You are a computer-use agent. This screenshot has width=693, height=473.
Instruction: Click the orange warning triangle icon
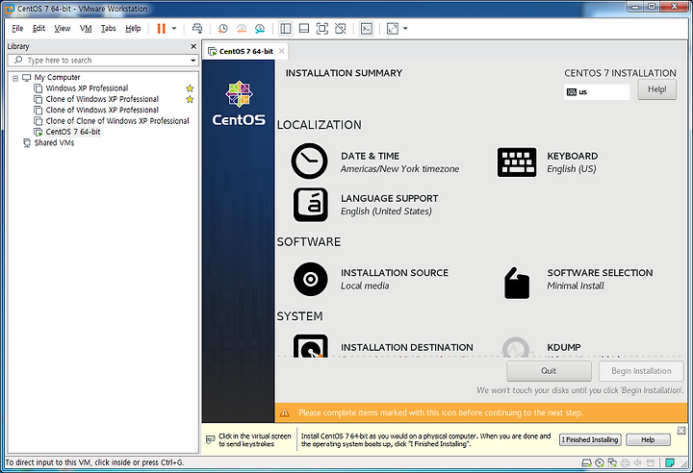[285, 413]
